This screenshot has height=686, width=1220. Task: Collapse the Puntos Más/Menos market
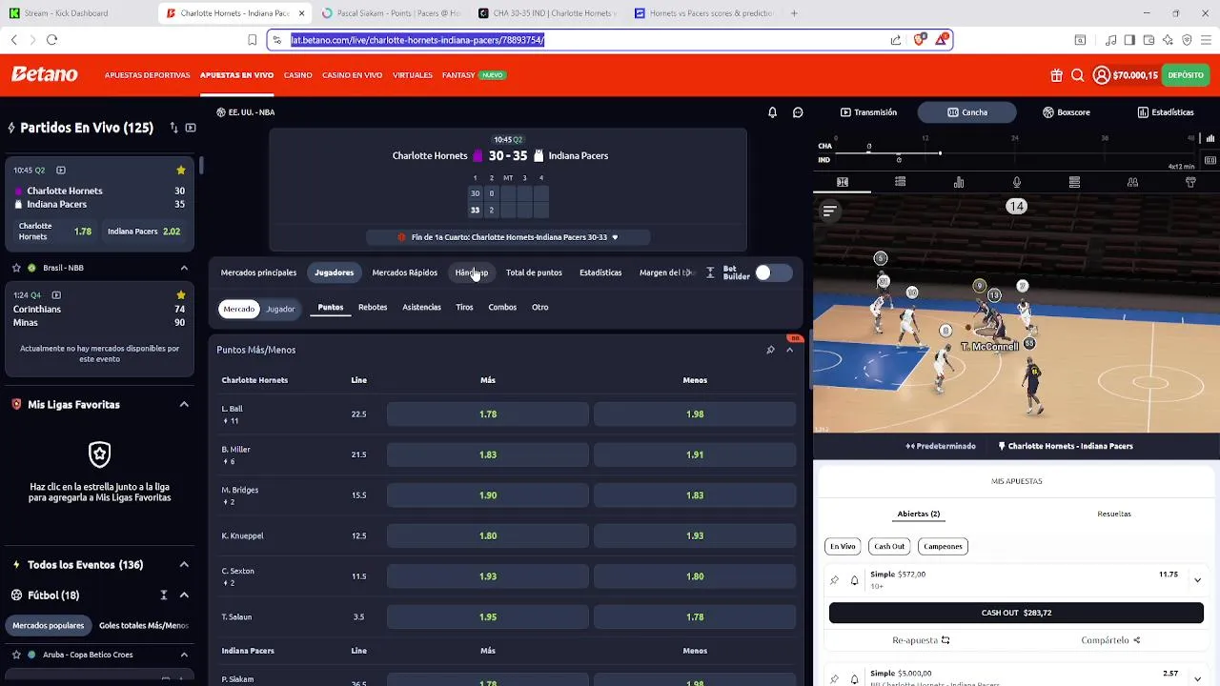tap(789, 350)
